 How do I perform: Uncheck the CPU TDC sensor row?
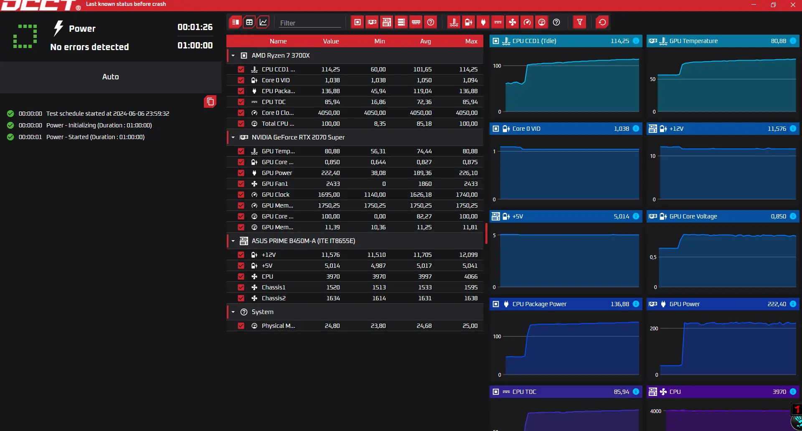tap(241, 102)
